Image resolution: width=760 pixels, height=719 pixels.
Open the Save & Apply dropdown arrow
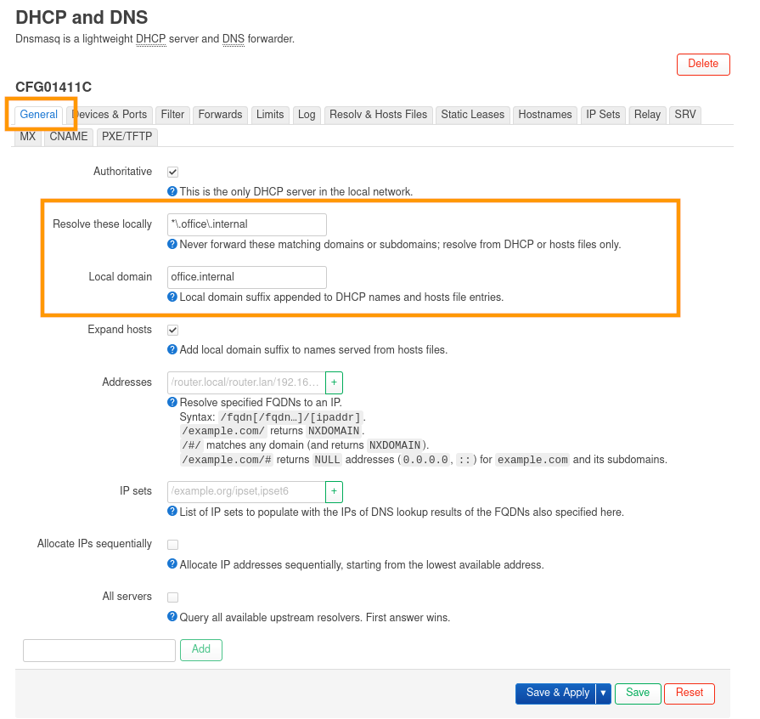click(x=604, y=694)
